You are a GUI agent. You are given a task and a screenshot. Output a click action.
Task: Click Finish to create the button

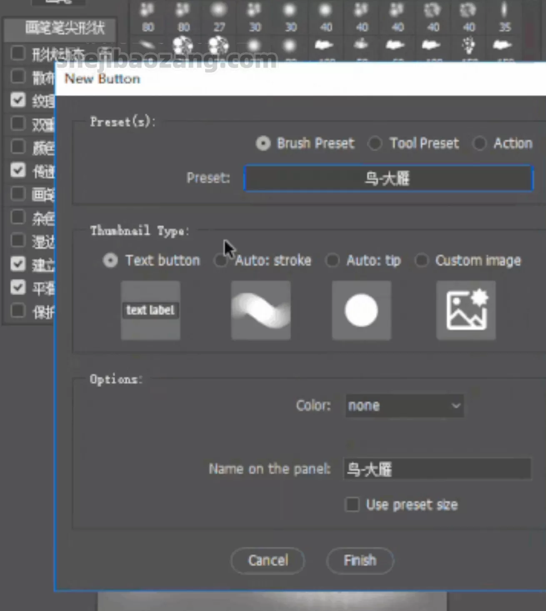click(360, 561)
